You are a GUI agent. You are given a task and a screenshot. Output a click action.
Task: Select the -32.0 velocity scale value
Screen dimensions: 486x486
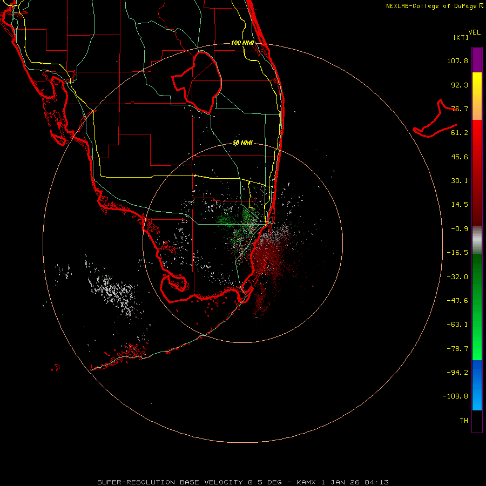[x=457, y=277]
